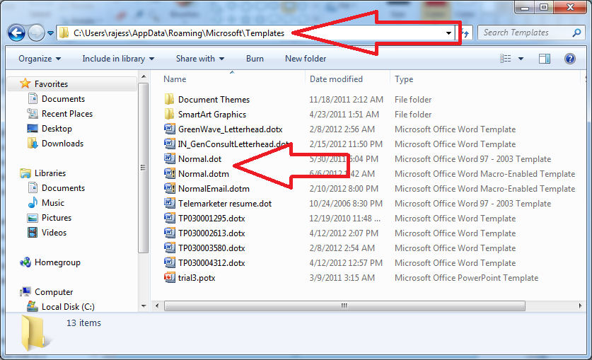The image size is (592, 360).
Task: Click the Back navigation arrow button
Action: click(x=16, y=33)
